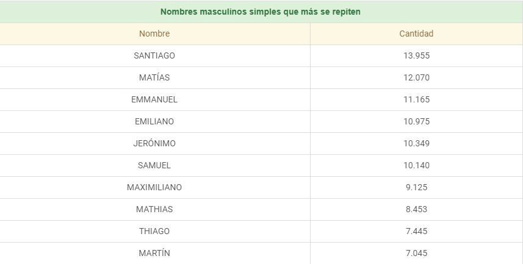
Task: Select the MARTÍN name cell
Action: coord(154,253)
